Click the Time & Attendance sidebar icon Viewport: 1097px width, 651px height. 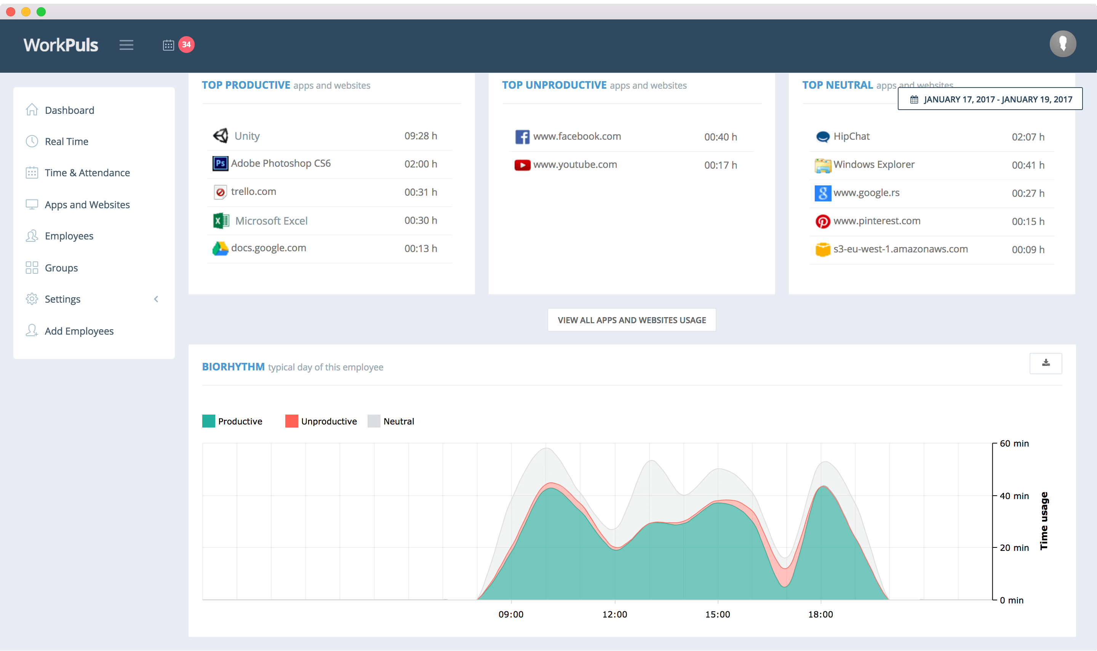(x=32, y=172)
